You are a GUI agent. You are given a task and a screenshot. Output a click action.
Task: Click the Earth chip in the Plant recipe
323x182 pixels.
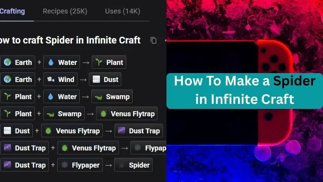[18, 62]
